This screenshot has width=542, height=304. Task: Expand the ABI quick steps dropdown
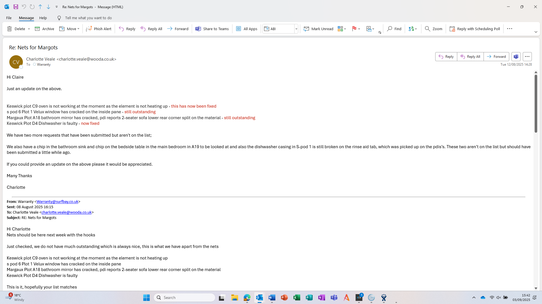point(296,29)
